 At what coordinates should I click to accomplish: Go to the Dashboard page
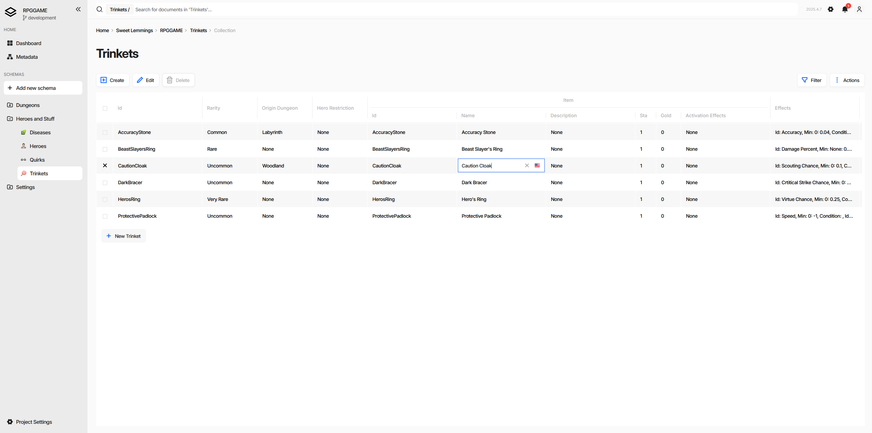click(28, 43)
